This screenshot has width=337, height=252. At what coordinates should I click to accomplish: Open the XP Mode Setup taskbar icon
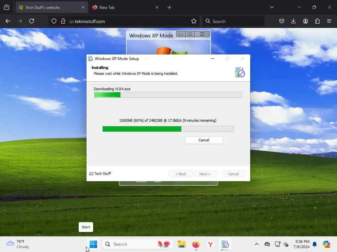(x=225, y=244)
